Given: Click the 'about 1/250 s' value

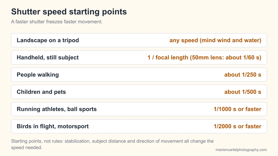Looking at the screenshot, I should (243, 75).
